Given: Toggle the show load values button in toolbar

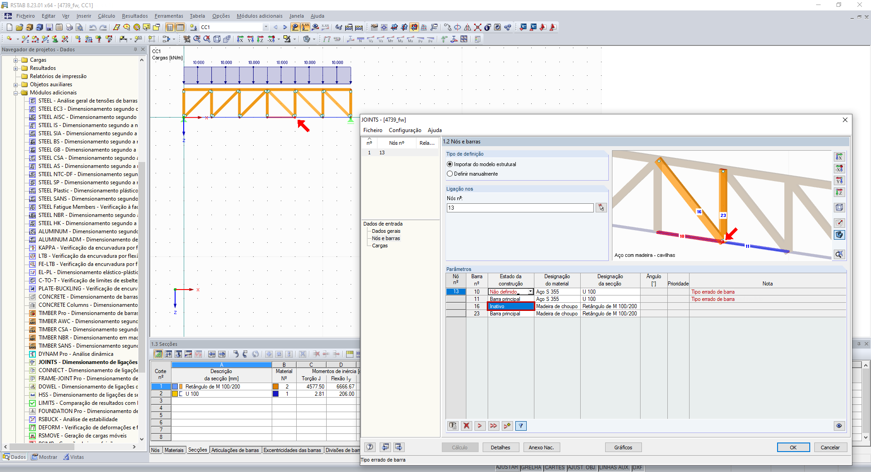Looking at the screenshot, I should (x=305, y=27).
